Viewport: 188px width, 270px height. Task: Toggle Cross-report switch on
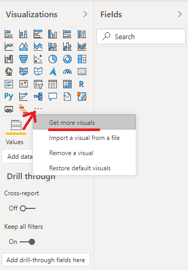pos(28,208)
